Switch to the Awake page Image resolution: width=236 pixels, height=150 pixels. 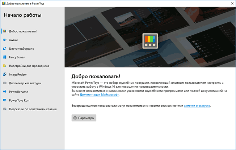coord(32,40)
